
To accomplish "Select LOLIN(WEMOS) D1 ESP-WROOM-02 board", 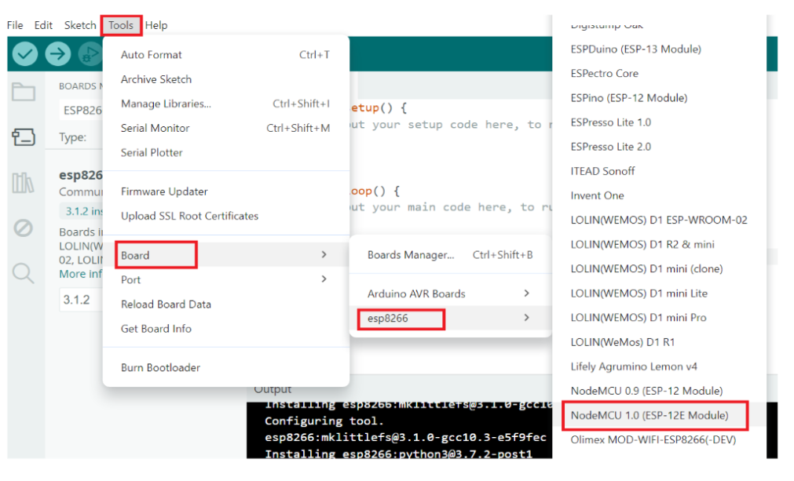I will pos(658,220).
